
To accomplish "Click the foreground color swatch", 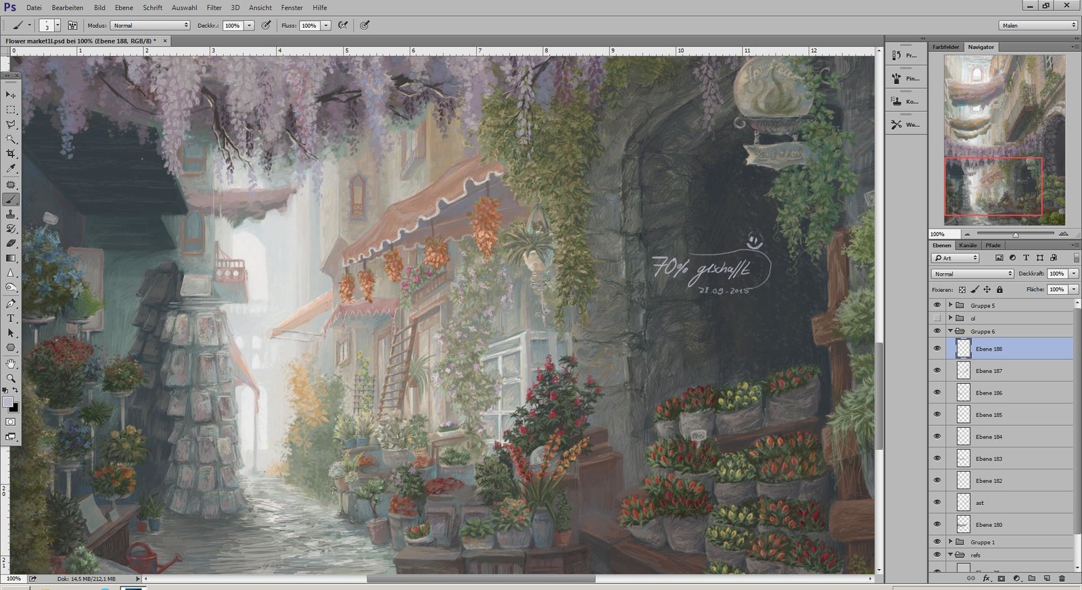I will 8,402.
